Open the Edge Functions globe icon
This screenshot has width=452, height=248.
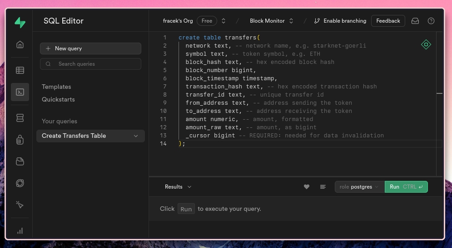(x=20, y=183)
